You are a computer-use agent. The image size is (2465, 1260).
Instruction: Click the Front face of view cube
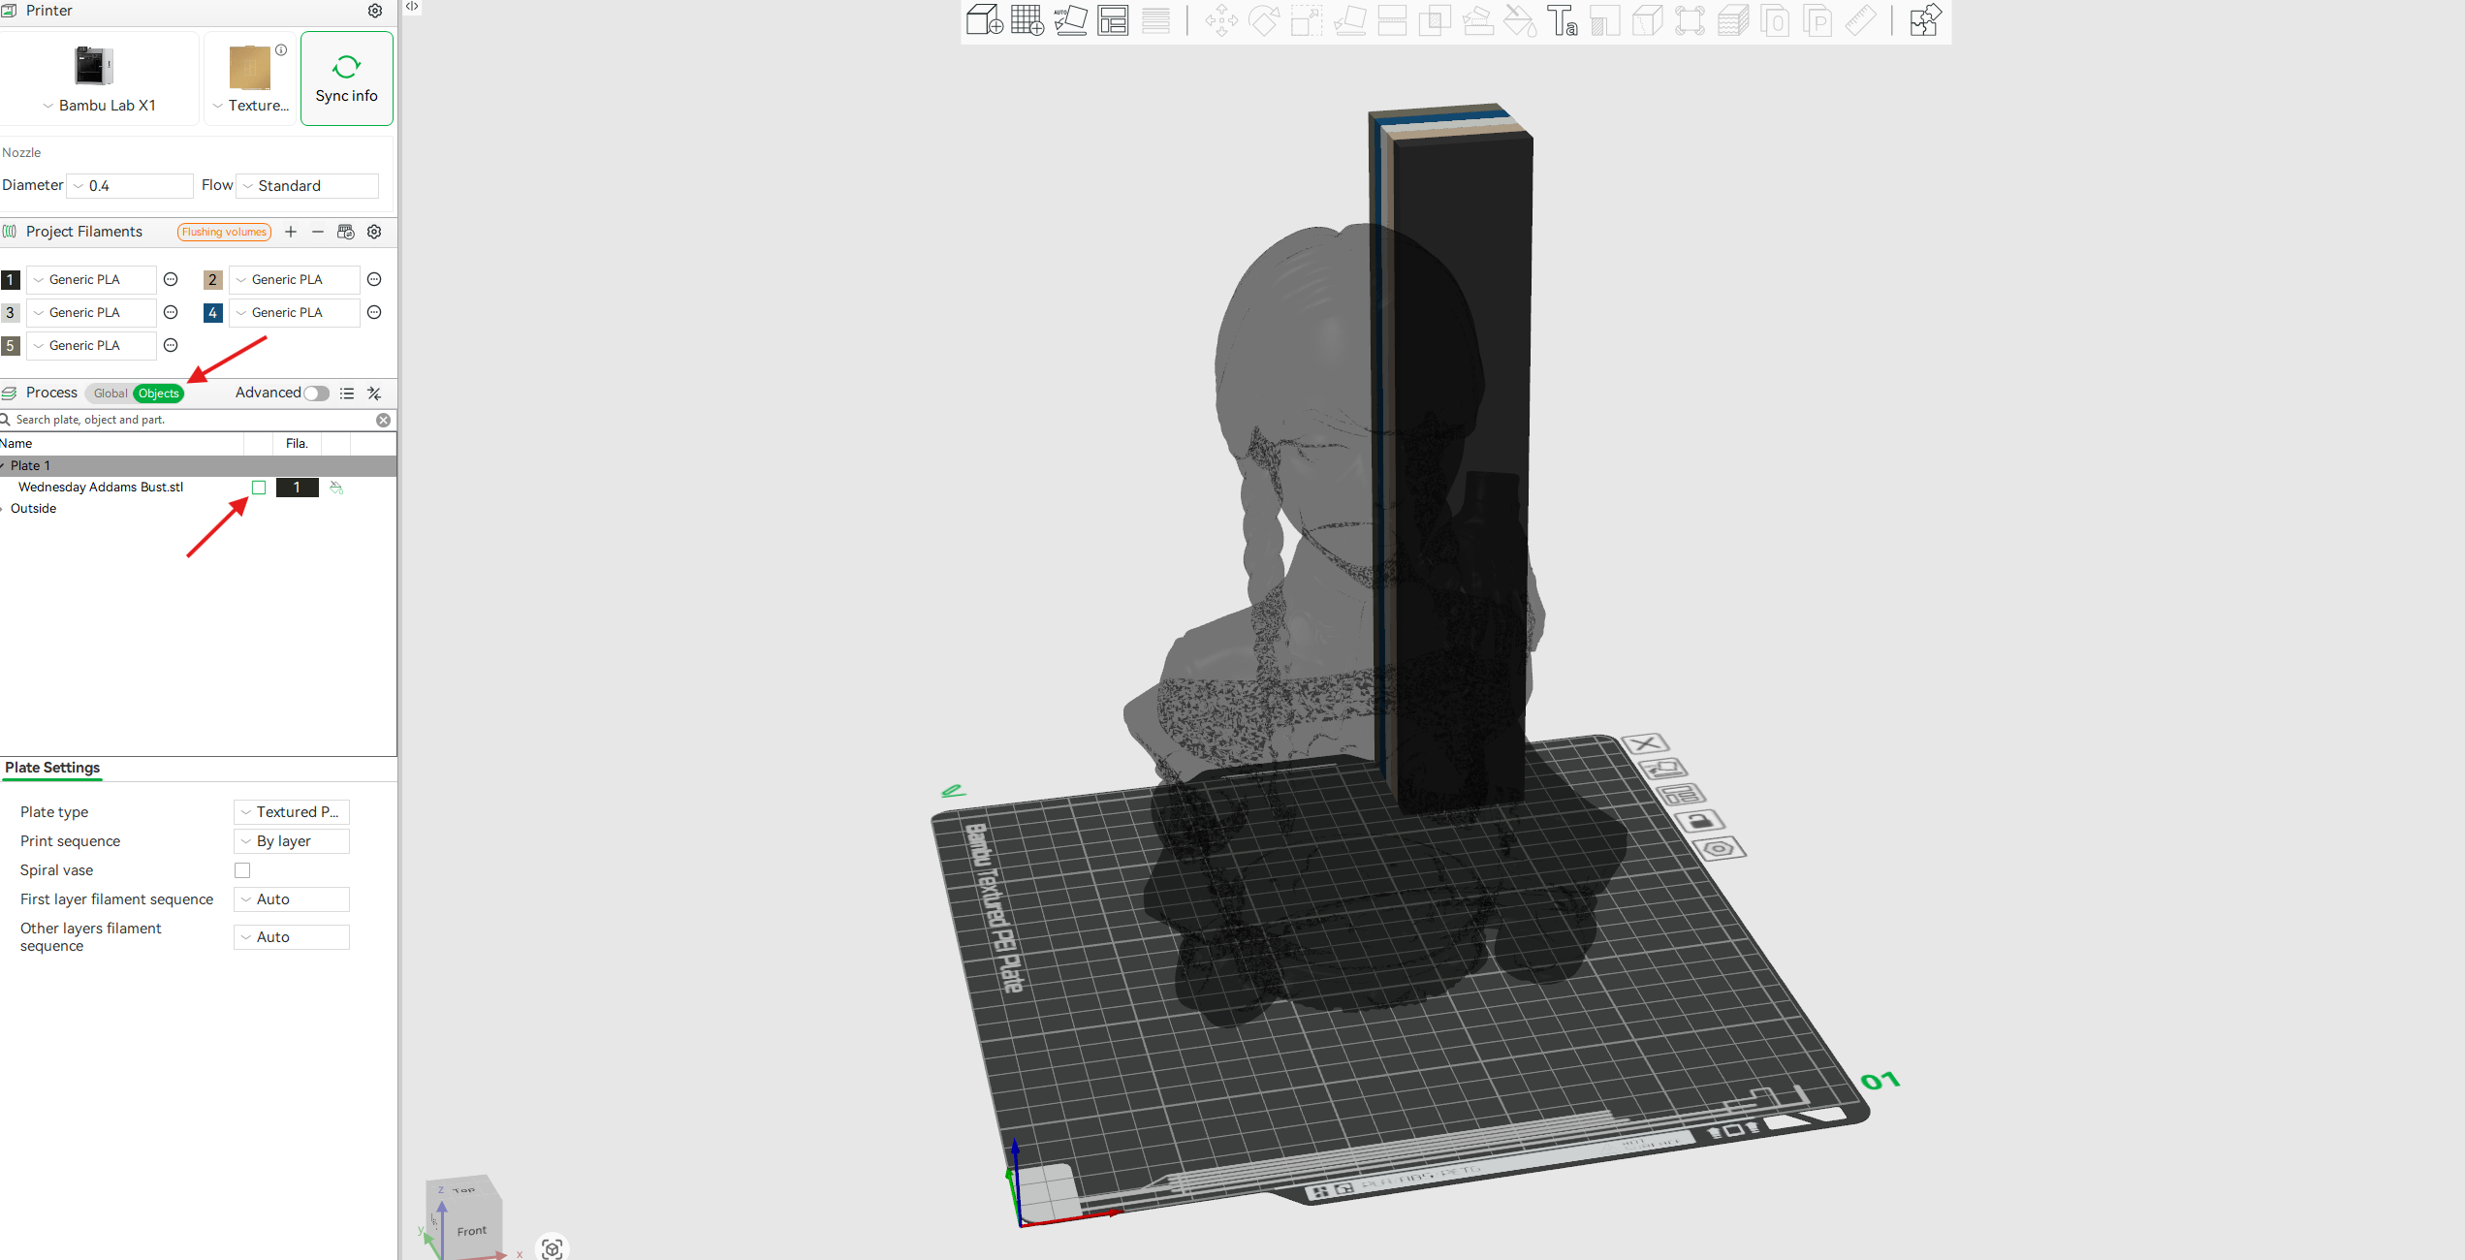click(x=472, y=1231)
